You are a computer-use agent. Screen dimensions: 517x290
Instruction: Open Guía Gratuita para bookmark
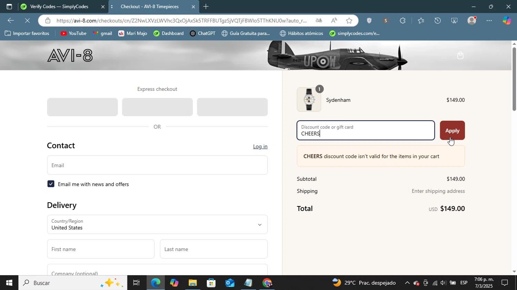coord(246,33)
